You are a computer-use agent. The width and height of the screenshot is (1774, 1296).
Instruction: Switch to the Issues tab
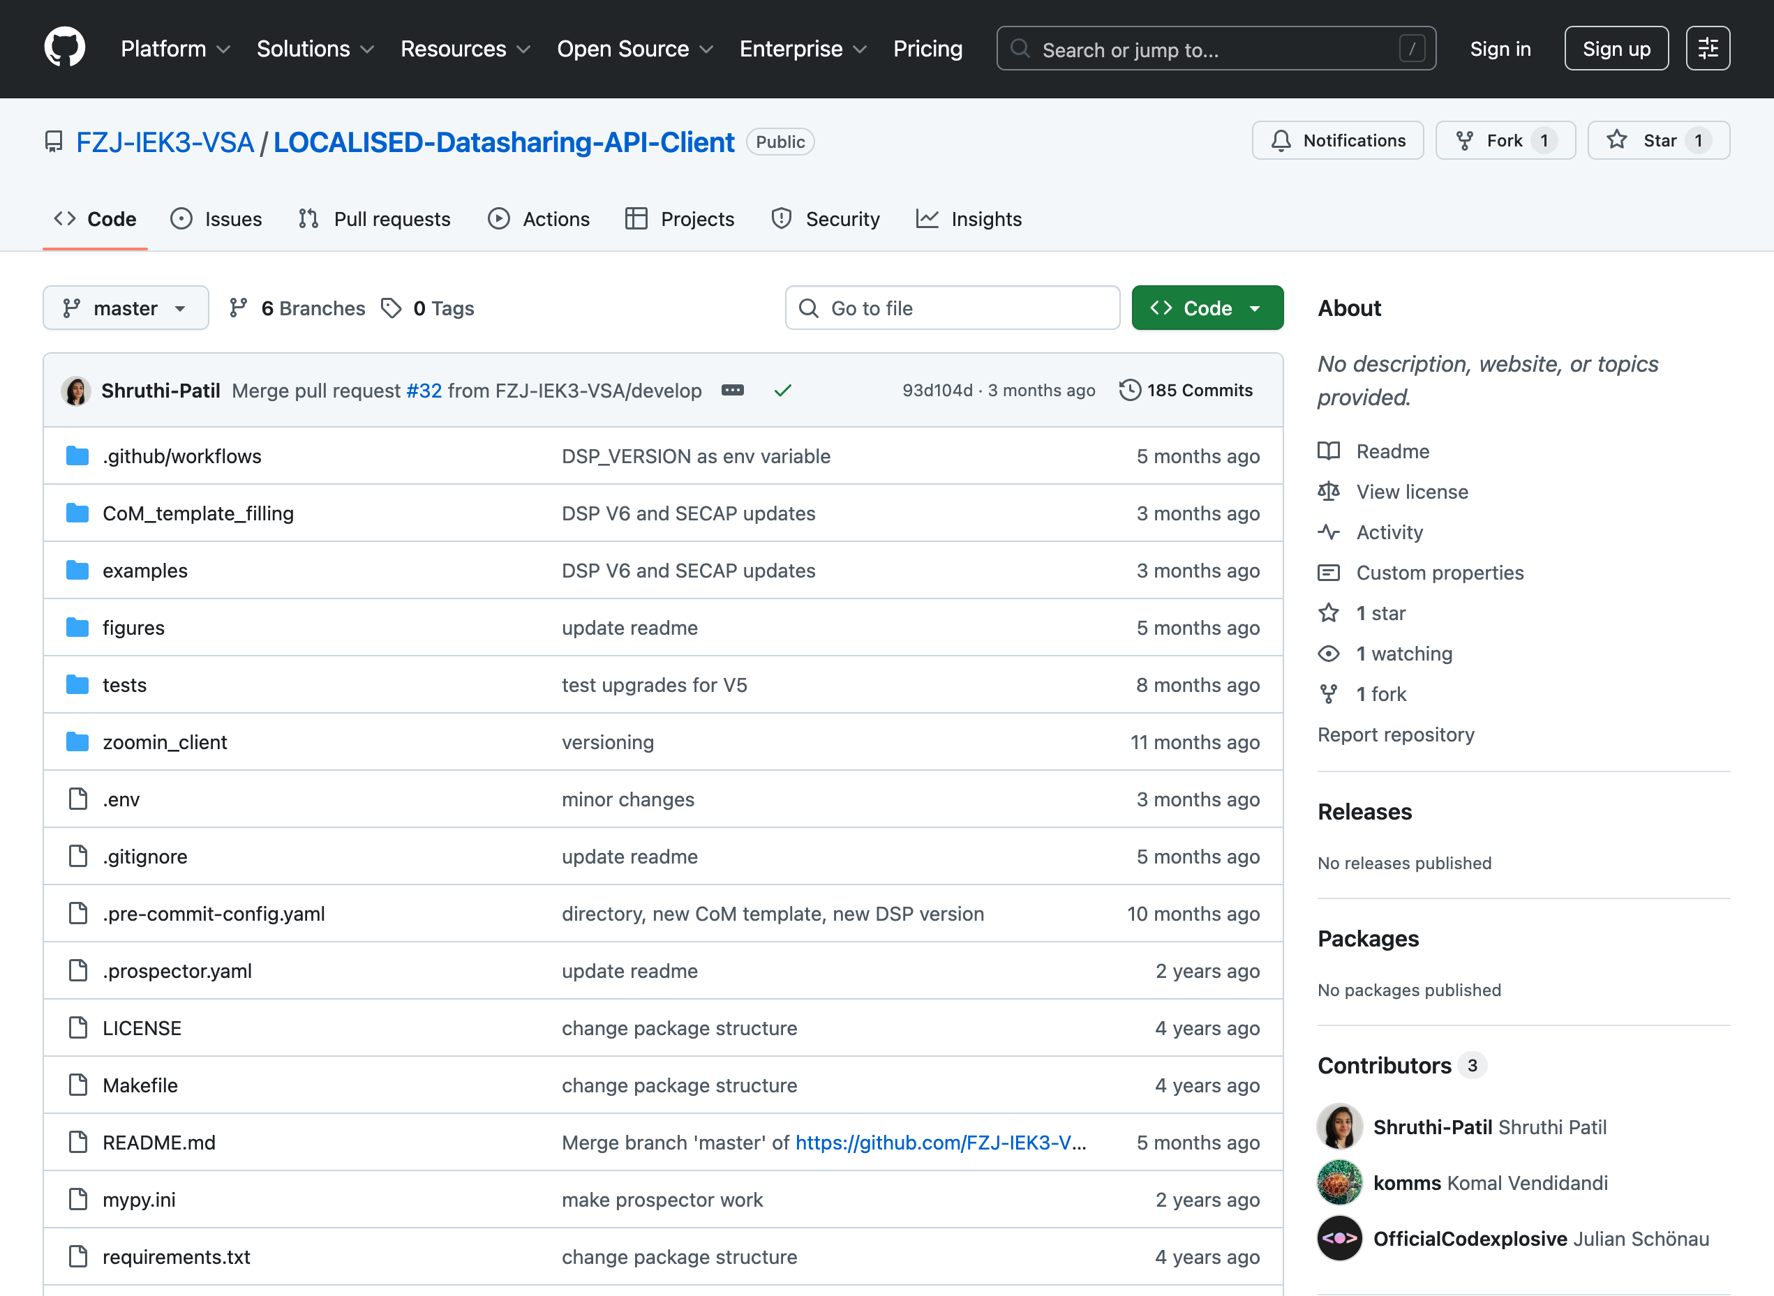(216, 219)
